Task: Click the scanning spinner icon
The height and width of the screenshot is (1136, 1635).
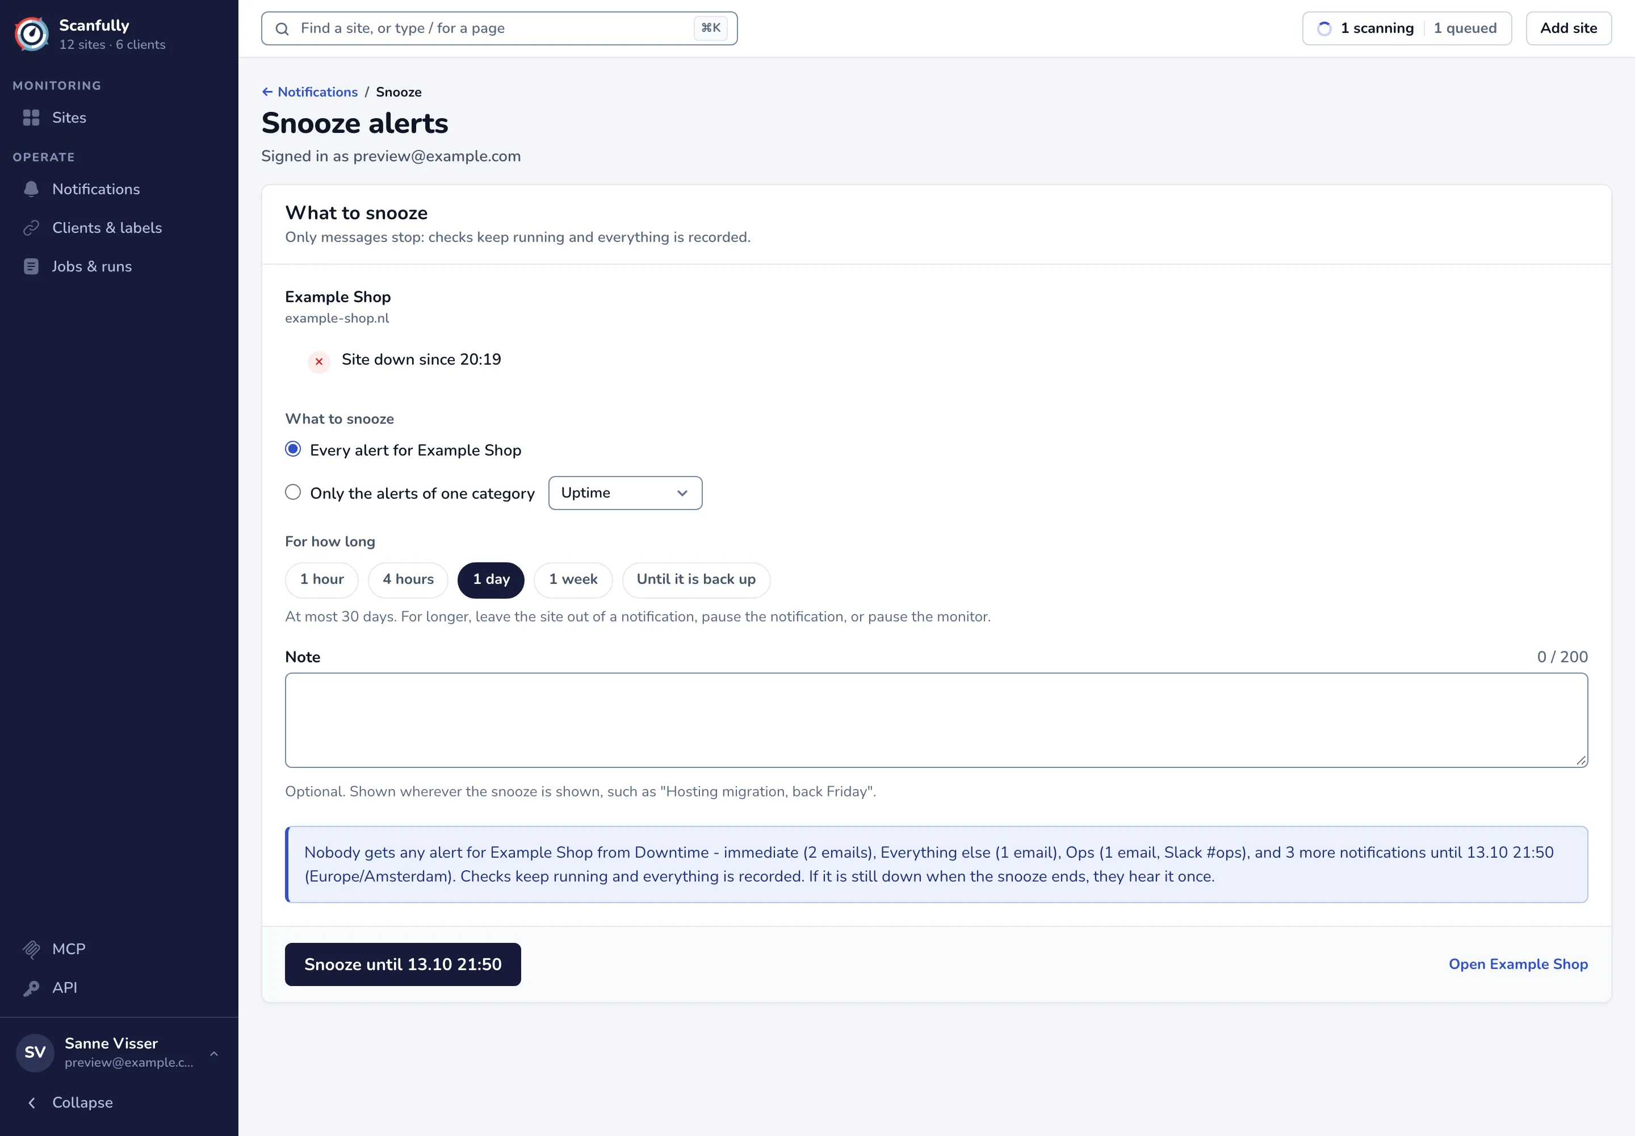Action: click(1324, 28)
